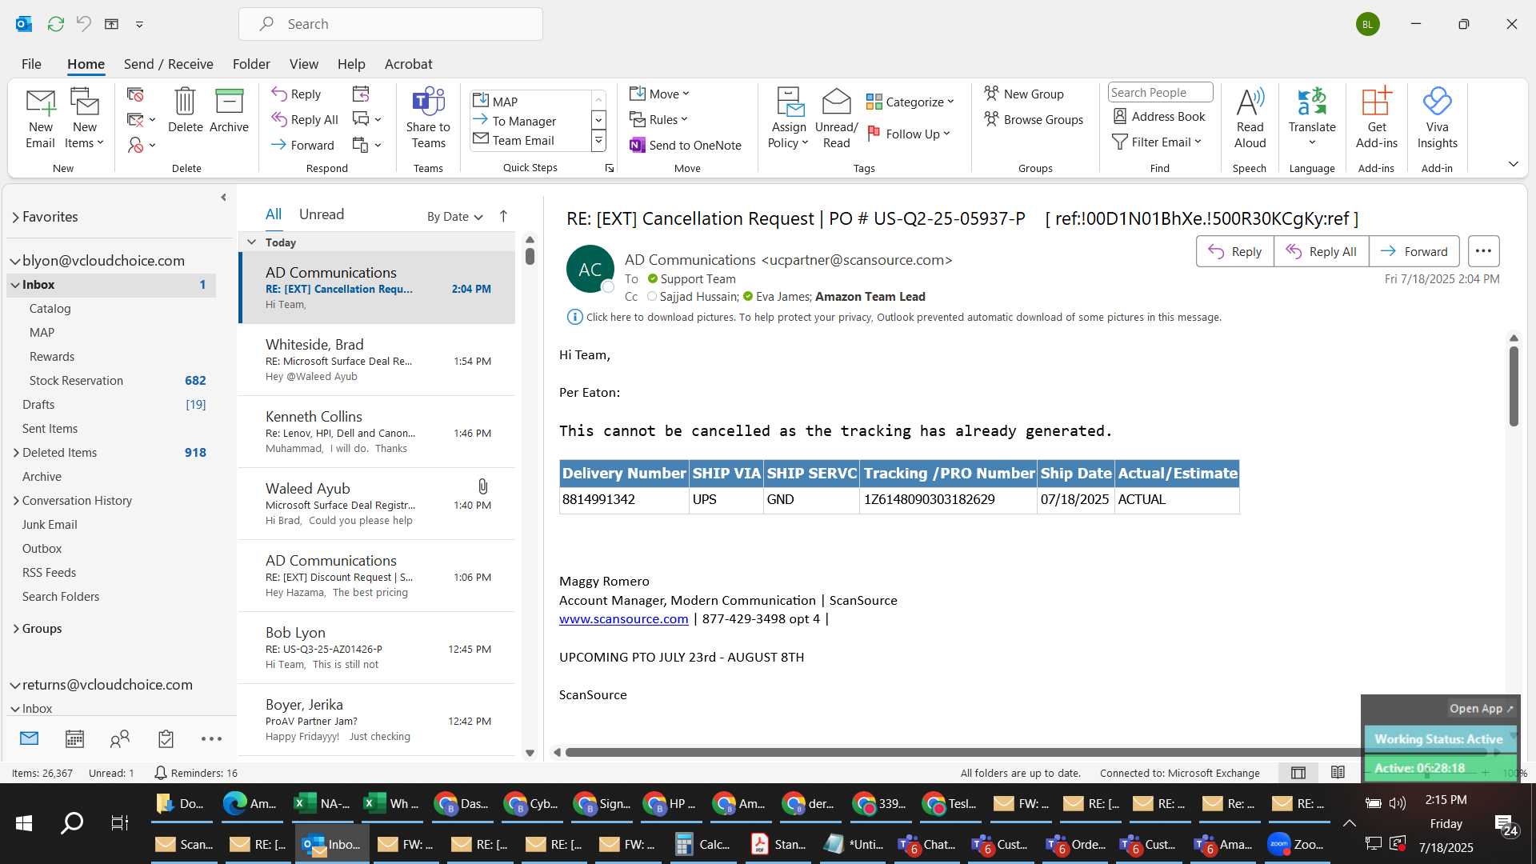Open the Address Book
Viewport: 1536px width, 864px height.
click(1159, 117)
